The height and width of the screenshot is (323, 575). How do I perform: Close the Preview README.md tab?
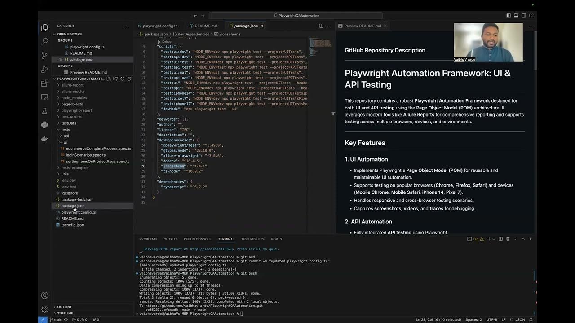click(x=385, y=26)
